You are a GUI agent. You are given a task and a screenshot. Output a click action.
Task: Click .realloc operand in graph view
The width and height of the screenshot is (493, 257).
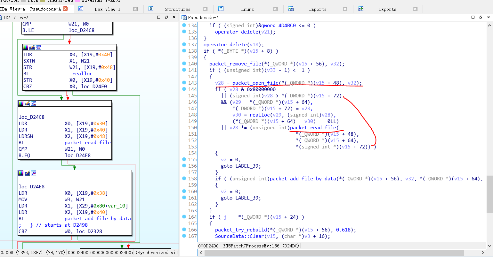point(81,73)
